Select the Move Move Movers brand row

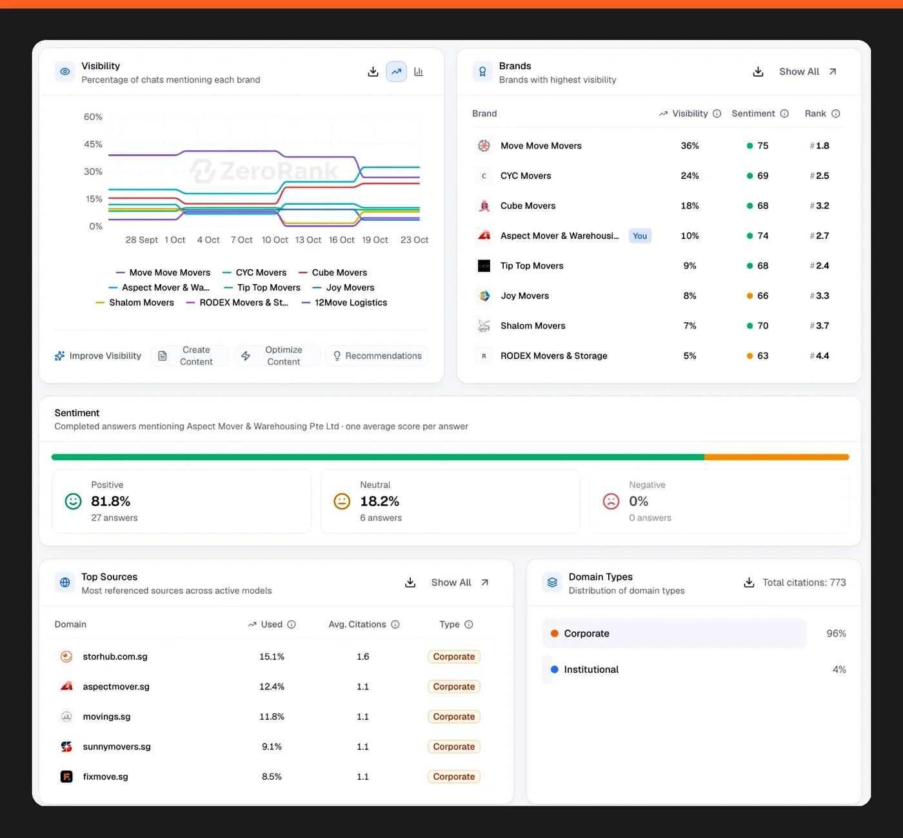(x=659, y=146)
